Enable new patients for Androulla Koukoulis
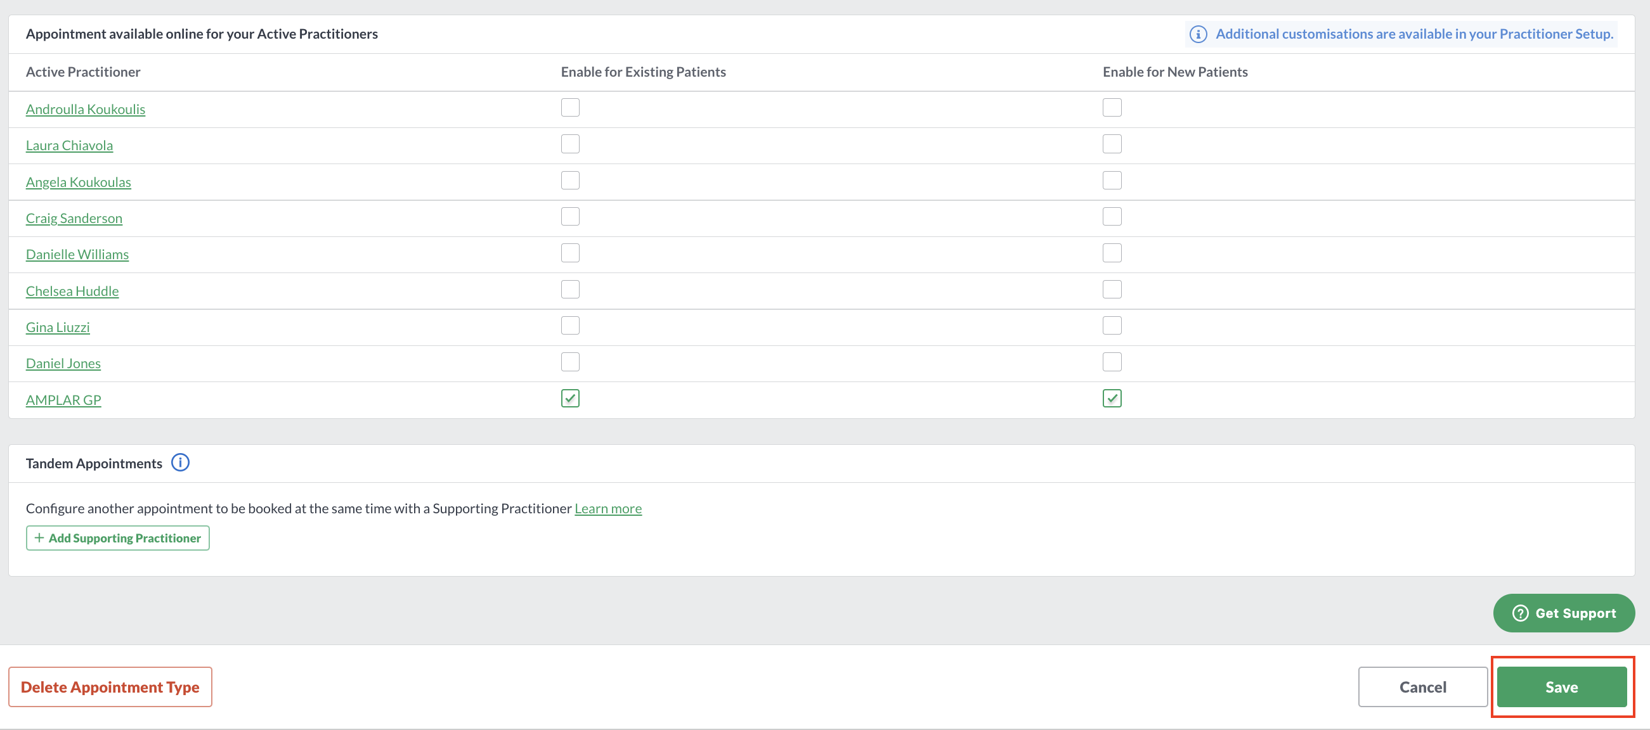Image resolution: width=1650 pixels, height=730 pixels. pyautogui.click(x=1112, y=108)
